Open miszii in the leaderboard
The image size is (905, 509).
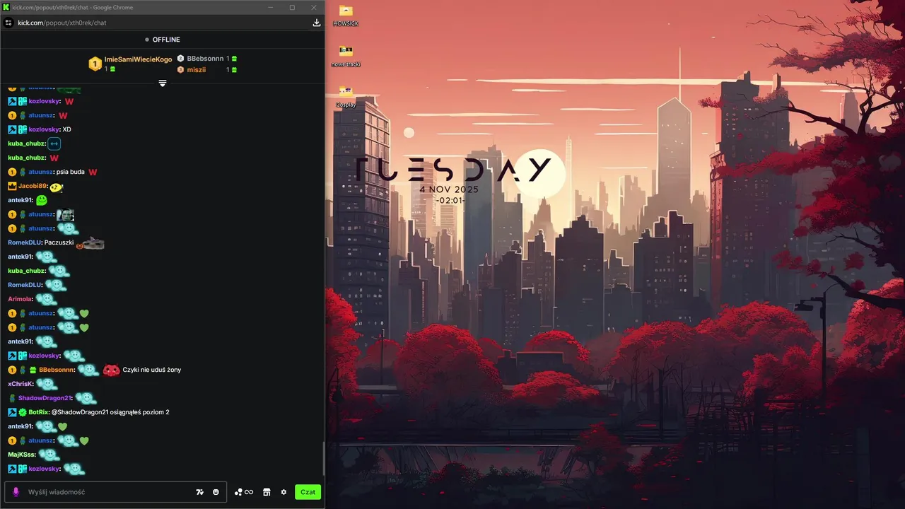(197, 70)
